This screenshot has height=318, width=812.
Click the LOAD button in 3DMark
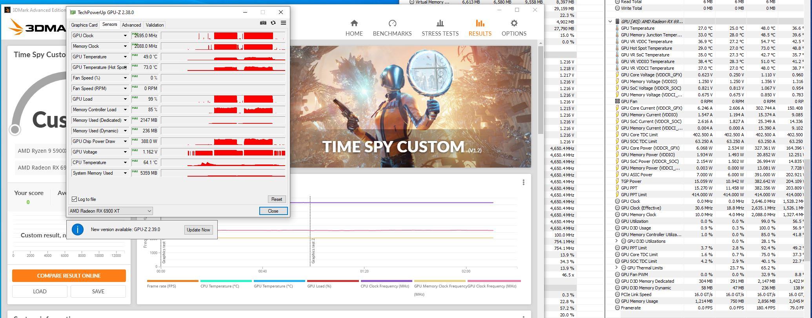40,291
